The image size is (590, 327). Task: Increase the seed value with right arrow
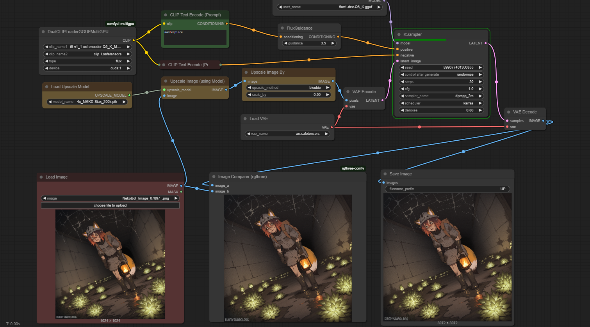click(481, 67)
